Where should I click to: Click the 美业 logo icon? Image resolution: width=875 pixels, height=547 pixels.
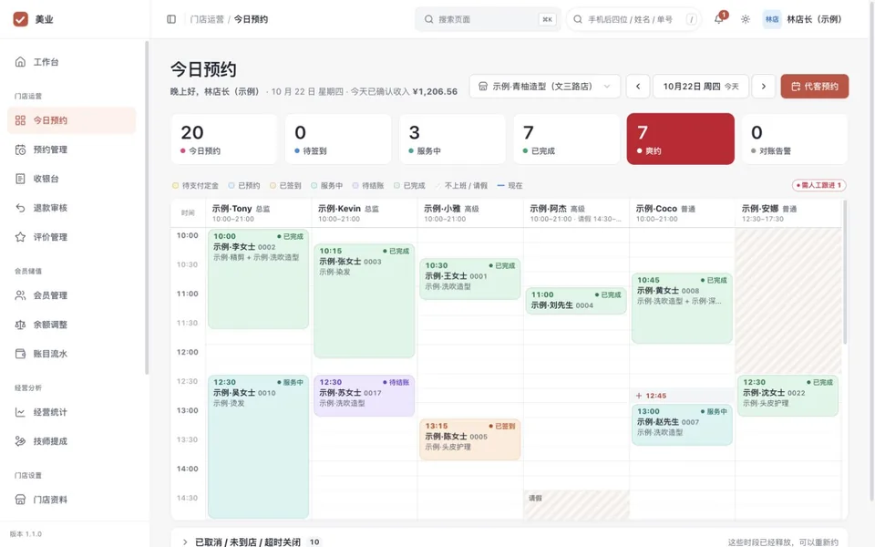(x=21, y=19)
